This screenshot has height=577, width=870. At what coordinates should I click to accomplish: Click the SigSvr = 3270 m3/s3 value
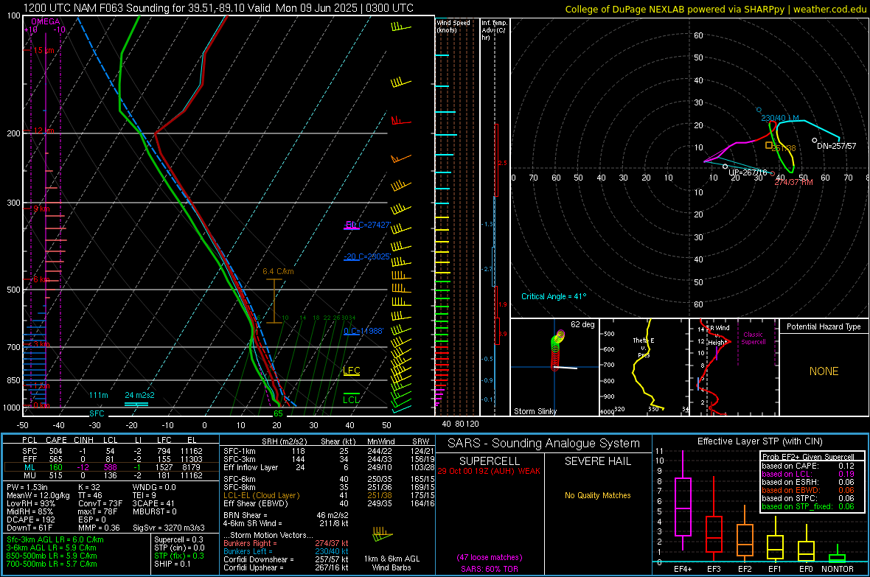pyautogui.click(x=168, y=528)
